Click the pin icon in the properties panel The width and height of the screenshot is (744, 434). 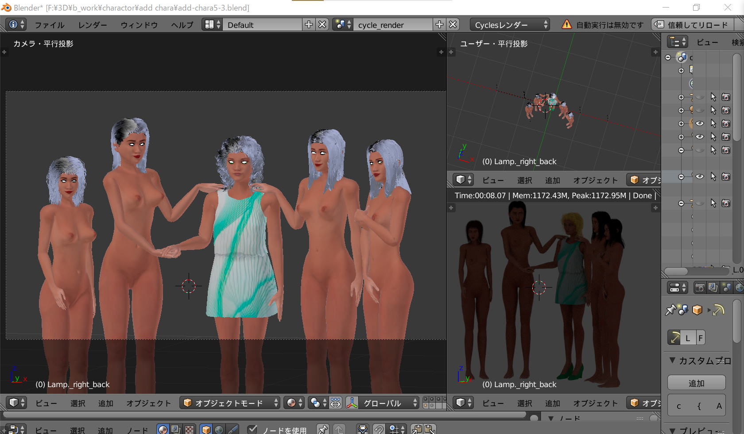point(670,310)
